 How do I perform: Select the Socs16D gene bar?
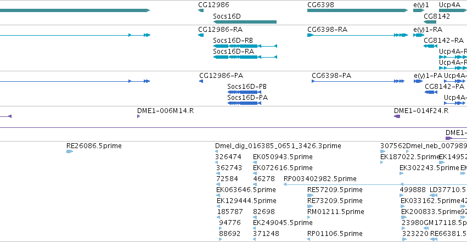tap(245, 22)
